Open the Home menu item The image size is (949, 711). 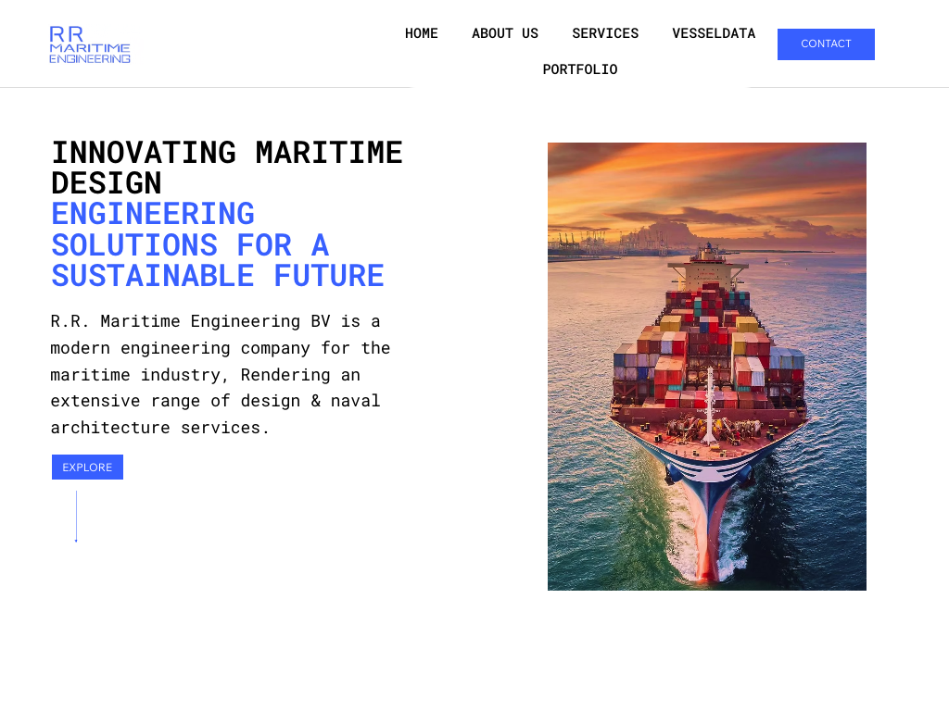pos(422,33)
